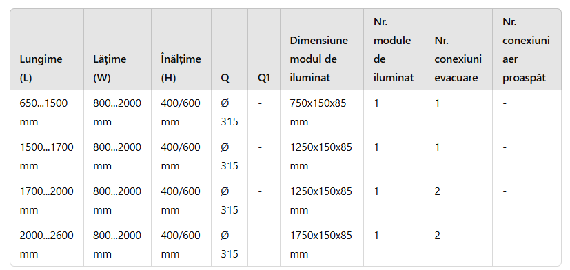Click the Înălțime (H) header cell

(x=181, y=50)
